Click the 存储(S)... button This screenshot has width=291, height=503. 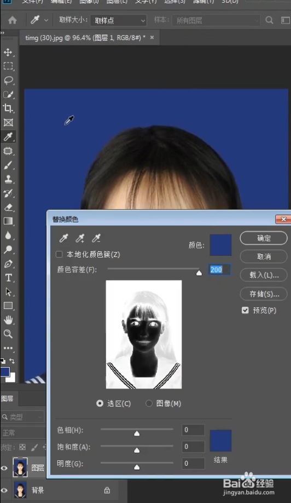(264, 294)
